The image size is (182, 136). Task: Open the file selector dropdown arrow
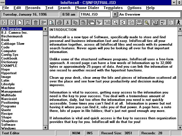[x=115, y=14]
